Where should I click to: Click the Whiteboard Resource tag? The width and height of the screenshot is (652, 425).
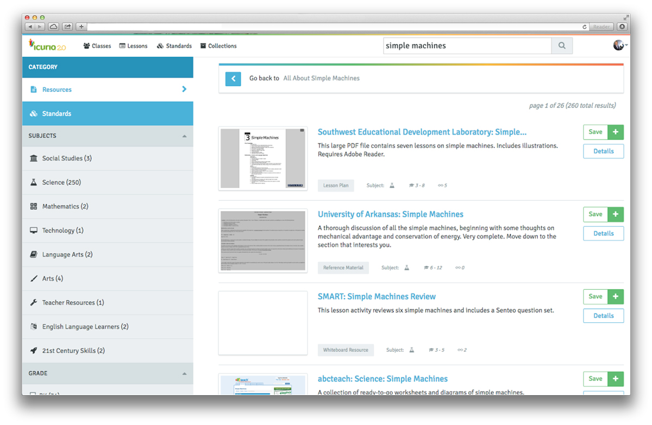[346, 350]
